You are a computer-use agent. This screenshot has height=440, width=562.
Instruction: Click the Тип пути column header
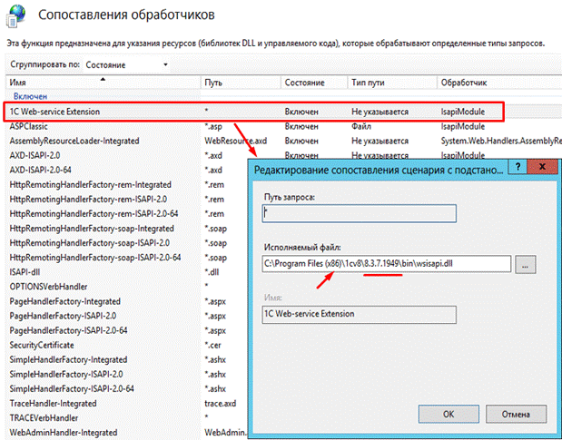(392, 83)
